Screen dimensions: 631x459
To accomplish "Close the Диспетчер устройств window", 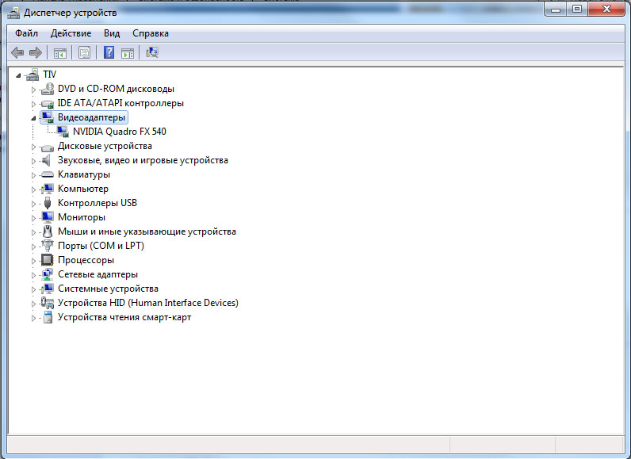I will (x=606, y=10).
